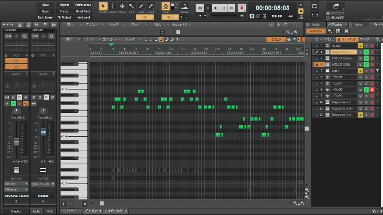Expand the Display menu in inspector

click(x=16, y=211)
